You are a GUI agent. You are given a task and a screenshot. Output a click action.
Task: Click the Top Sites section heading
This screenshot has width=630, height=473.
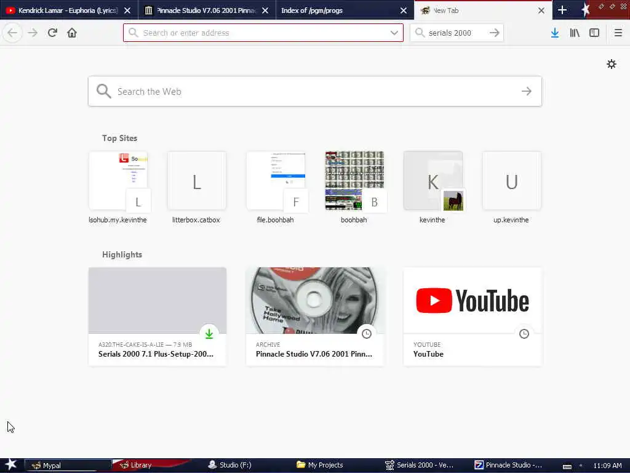[x=119, y=138]
